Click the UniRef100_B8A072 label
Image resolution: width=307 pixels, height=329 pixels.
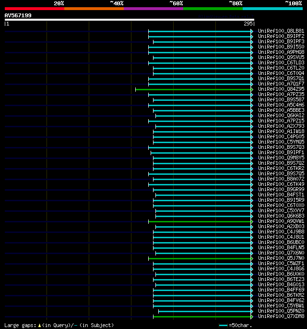[281, 179]
